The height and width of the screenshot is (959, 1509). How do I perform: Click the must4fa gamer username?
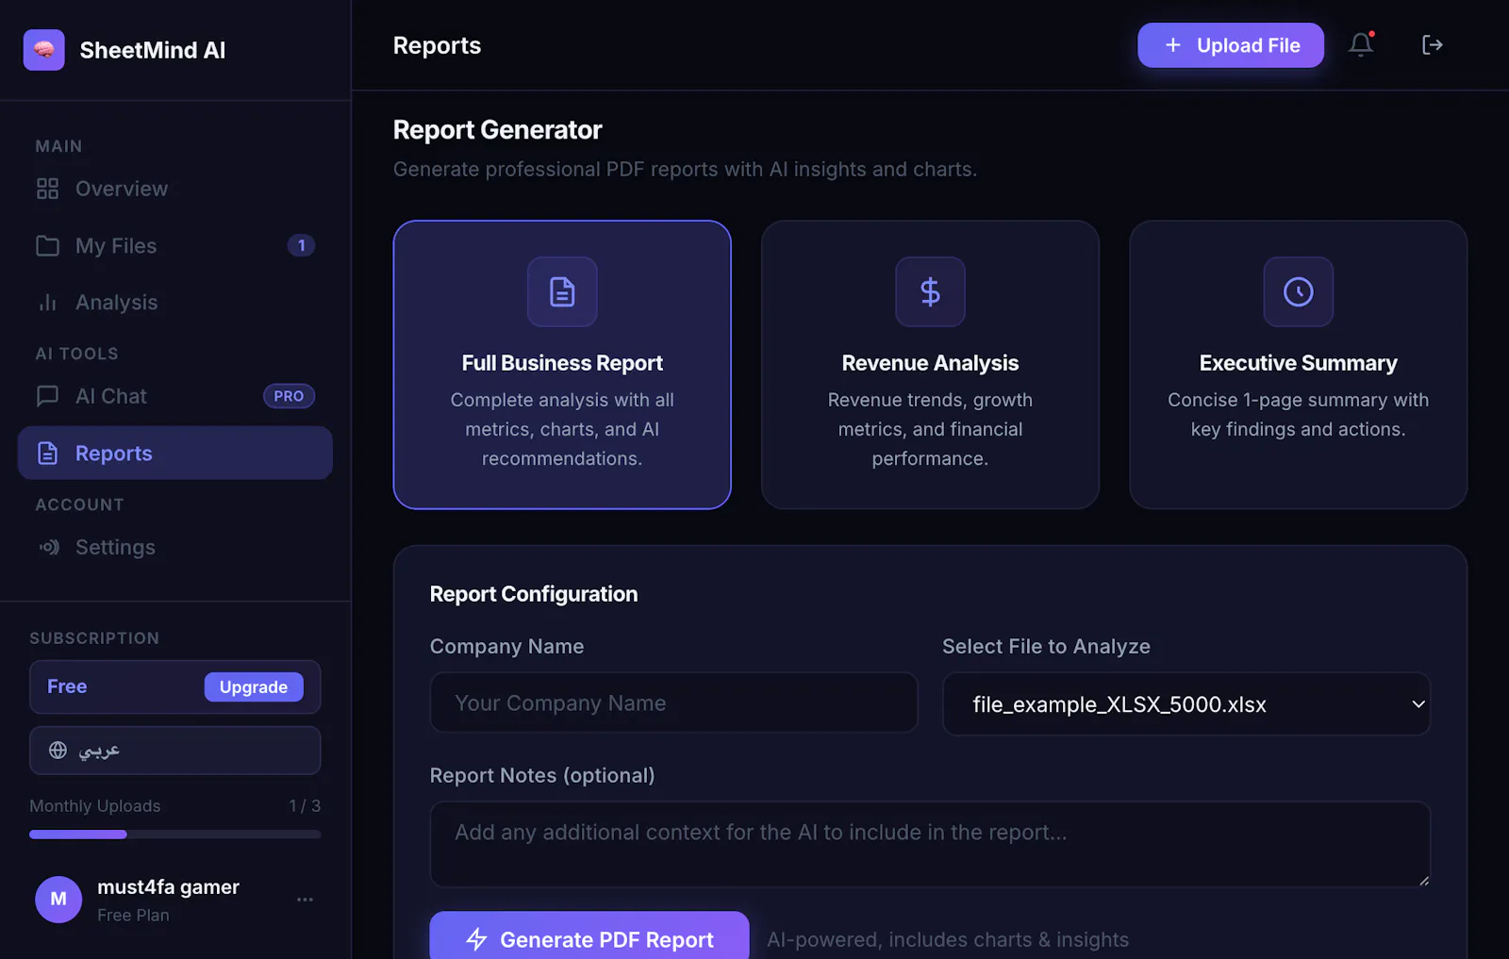pyautogui.click(x=169, y=887)
